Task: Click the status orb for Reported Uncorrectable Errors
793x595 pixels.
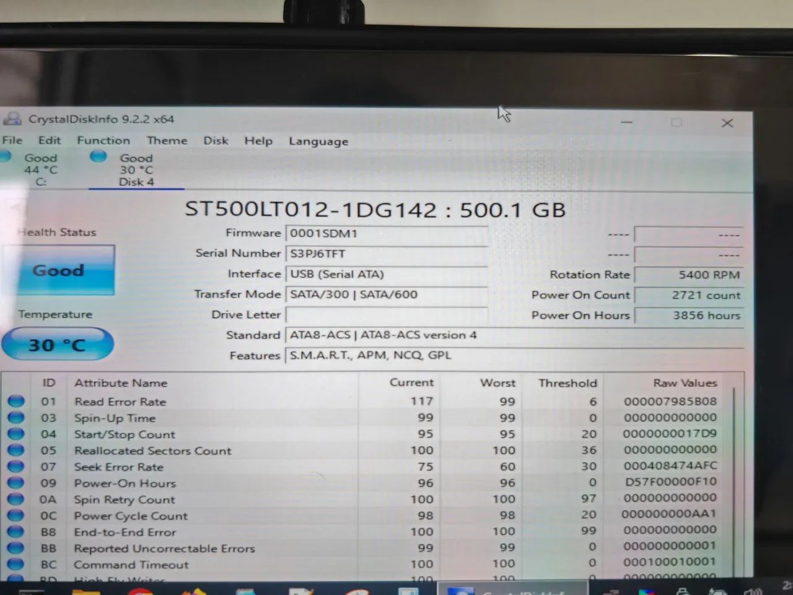Action: click(x=16, y=547)
